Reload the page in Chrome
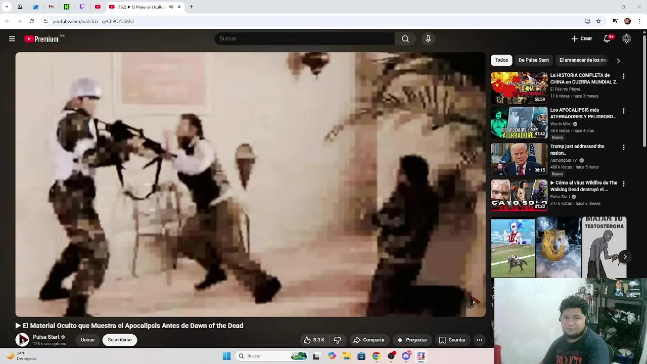The height and width of the screenshot is (364, 647). [31, 21]
